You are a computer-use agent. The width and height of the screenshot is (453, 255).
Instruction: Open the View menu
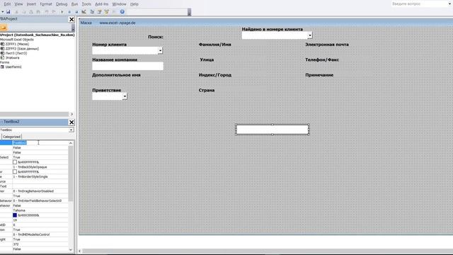click(x=18, y=4)
